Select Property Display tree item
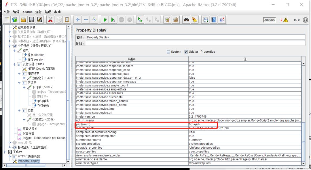Viewport: 311px width, 170px height. [x=29, y=161]
